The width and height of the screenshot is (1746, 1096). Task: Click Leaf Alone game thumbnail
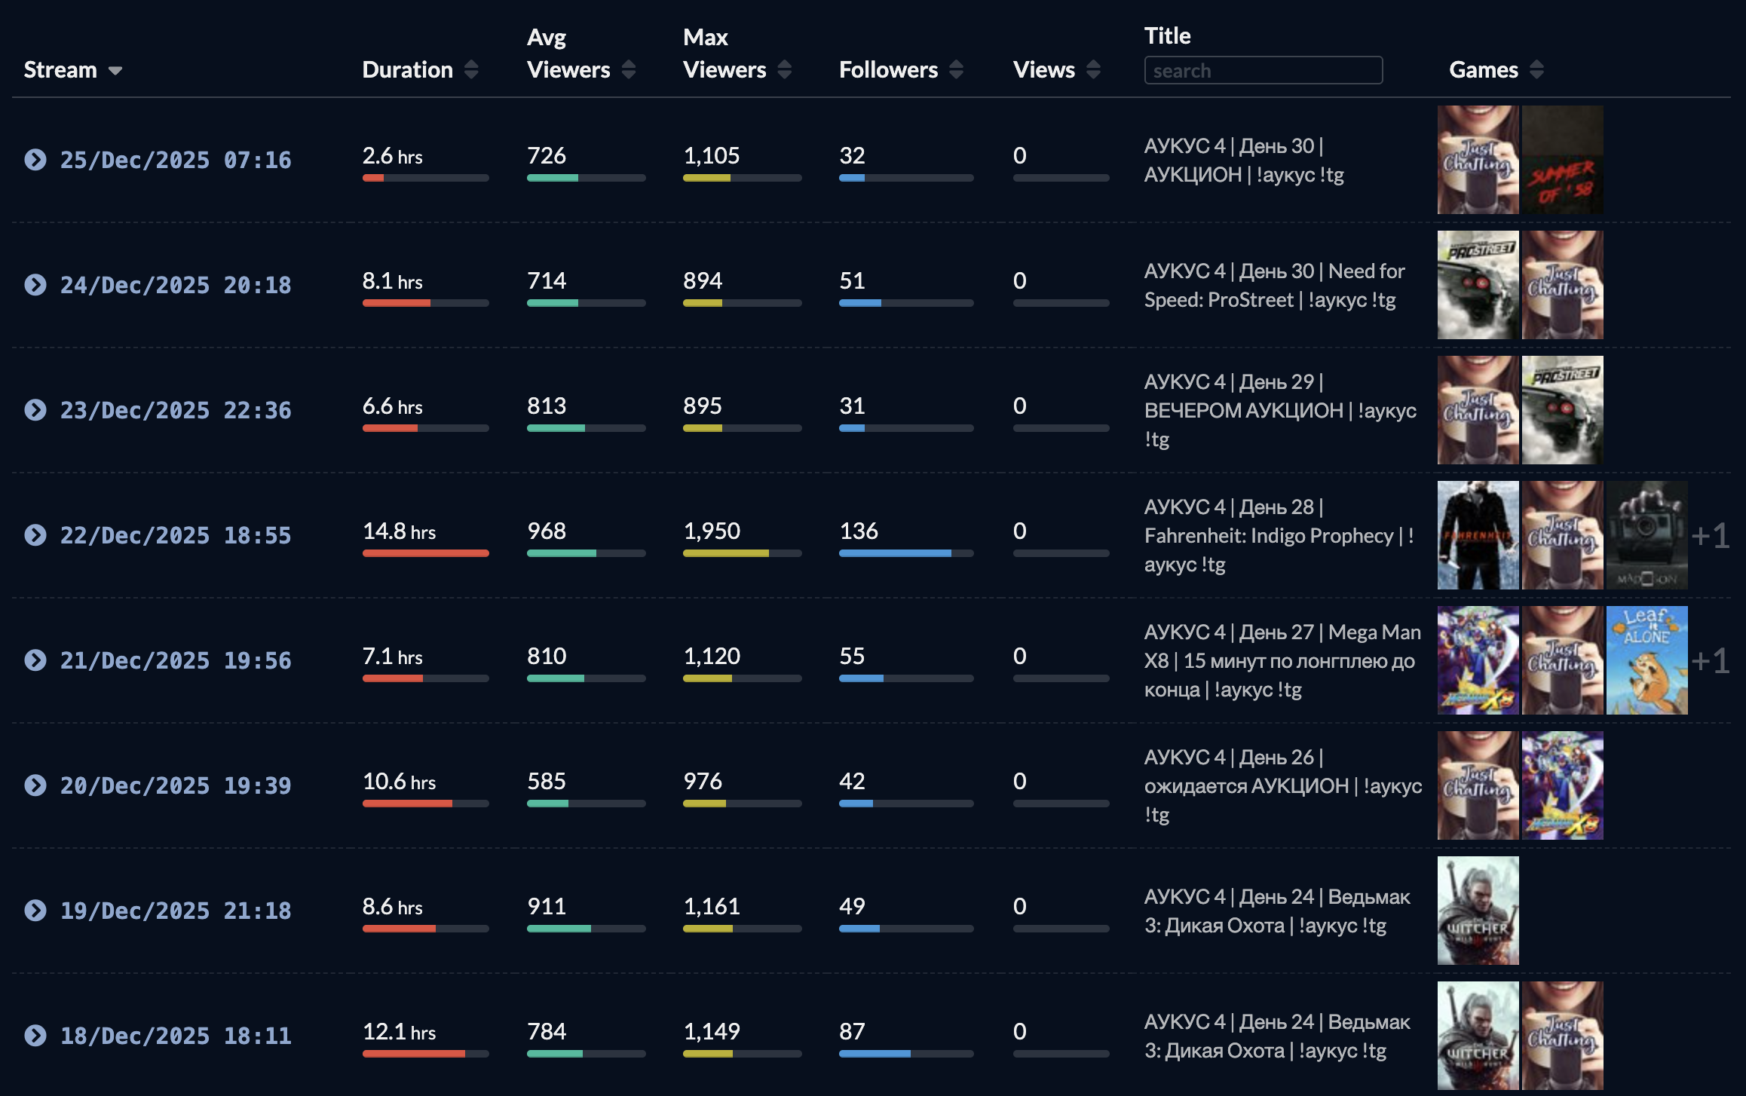1646,660
